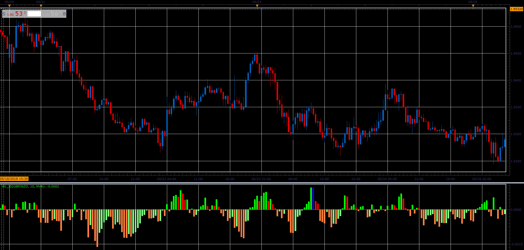Click the 14:00 time axis label
Screen dimensions: 524x250
[104, 179]
